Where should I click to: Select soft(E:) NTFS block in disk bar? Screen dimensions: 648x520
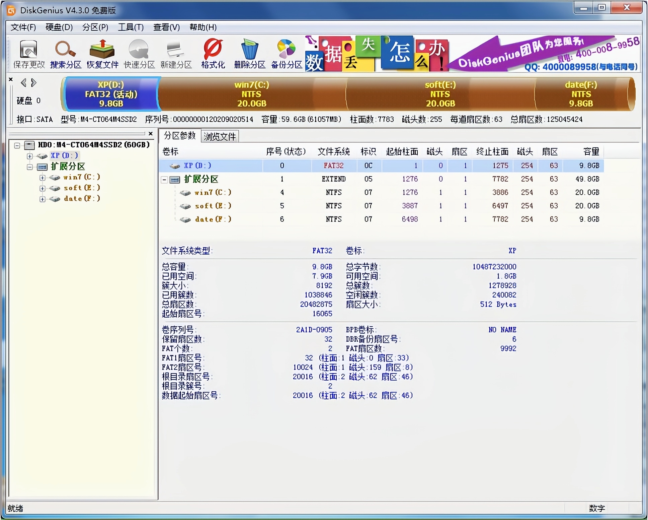pyautogui.click(x=440, y=94)
